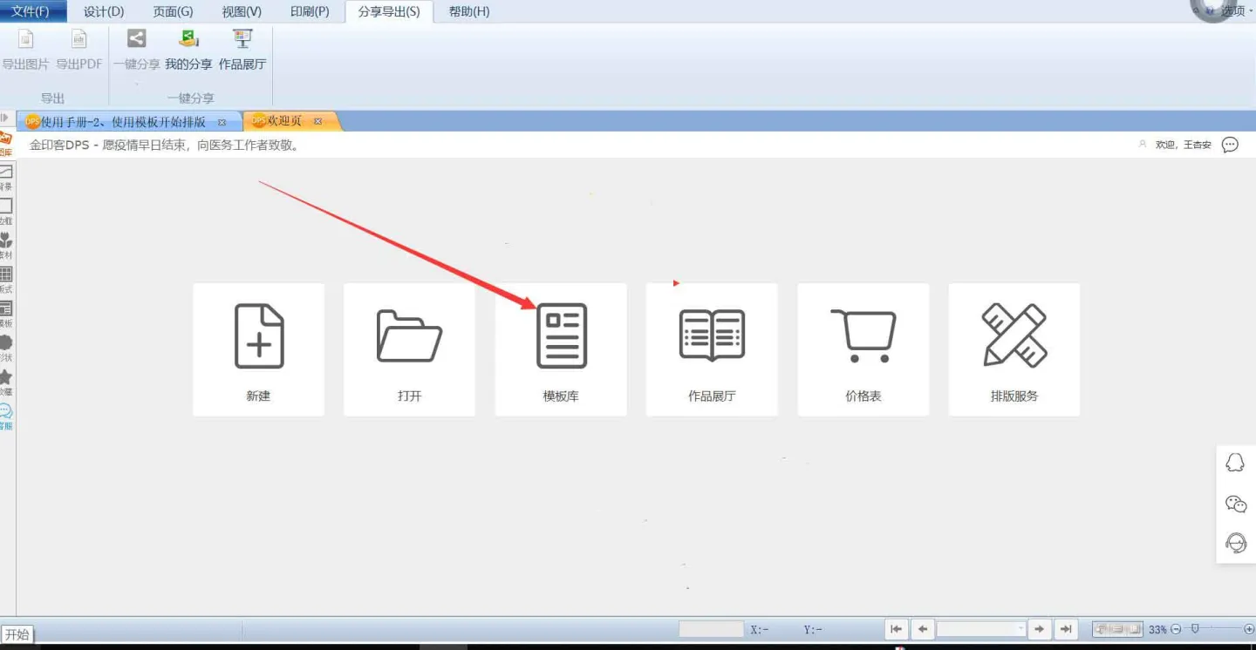The width and height of the screenshot is (1256, 650).
Task: Jump to the last page
Action: tap(1065, 629)
